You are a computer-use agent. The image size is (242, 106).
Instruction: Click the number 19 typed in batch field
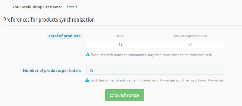click(91, 70)
